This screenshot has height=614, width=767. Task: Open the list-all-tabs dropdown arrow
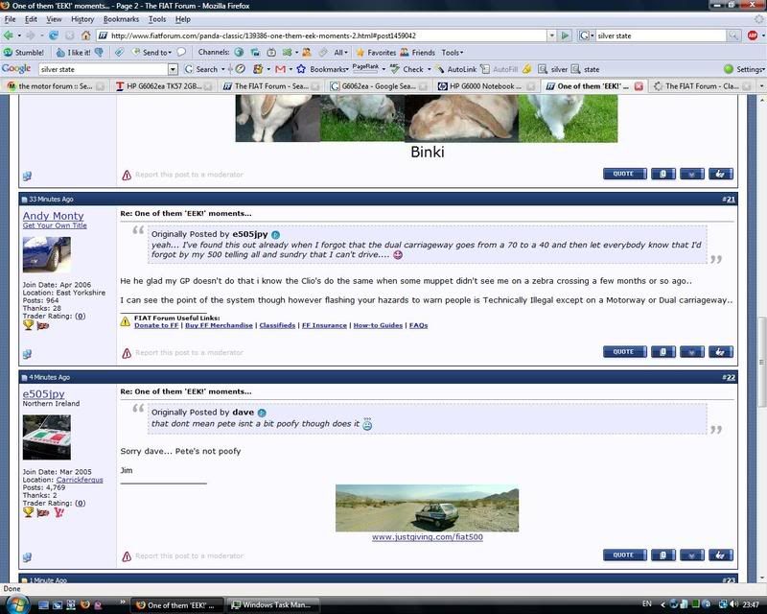point(761,86)
